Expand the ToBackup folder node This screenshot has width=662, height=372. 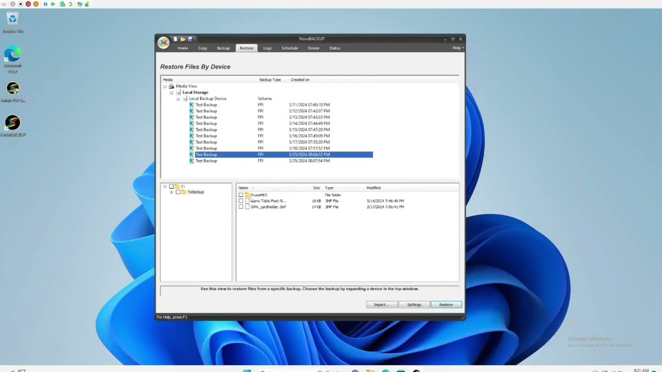point(172,192)
